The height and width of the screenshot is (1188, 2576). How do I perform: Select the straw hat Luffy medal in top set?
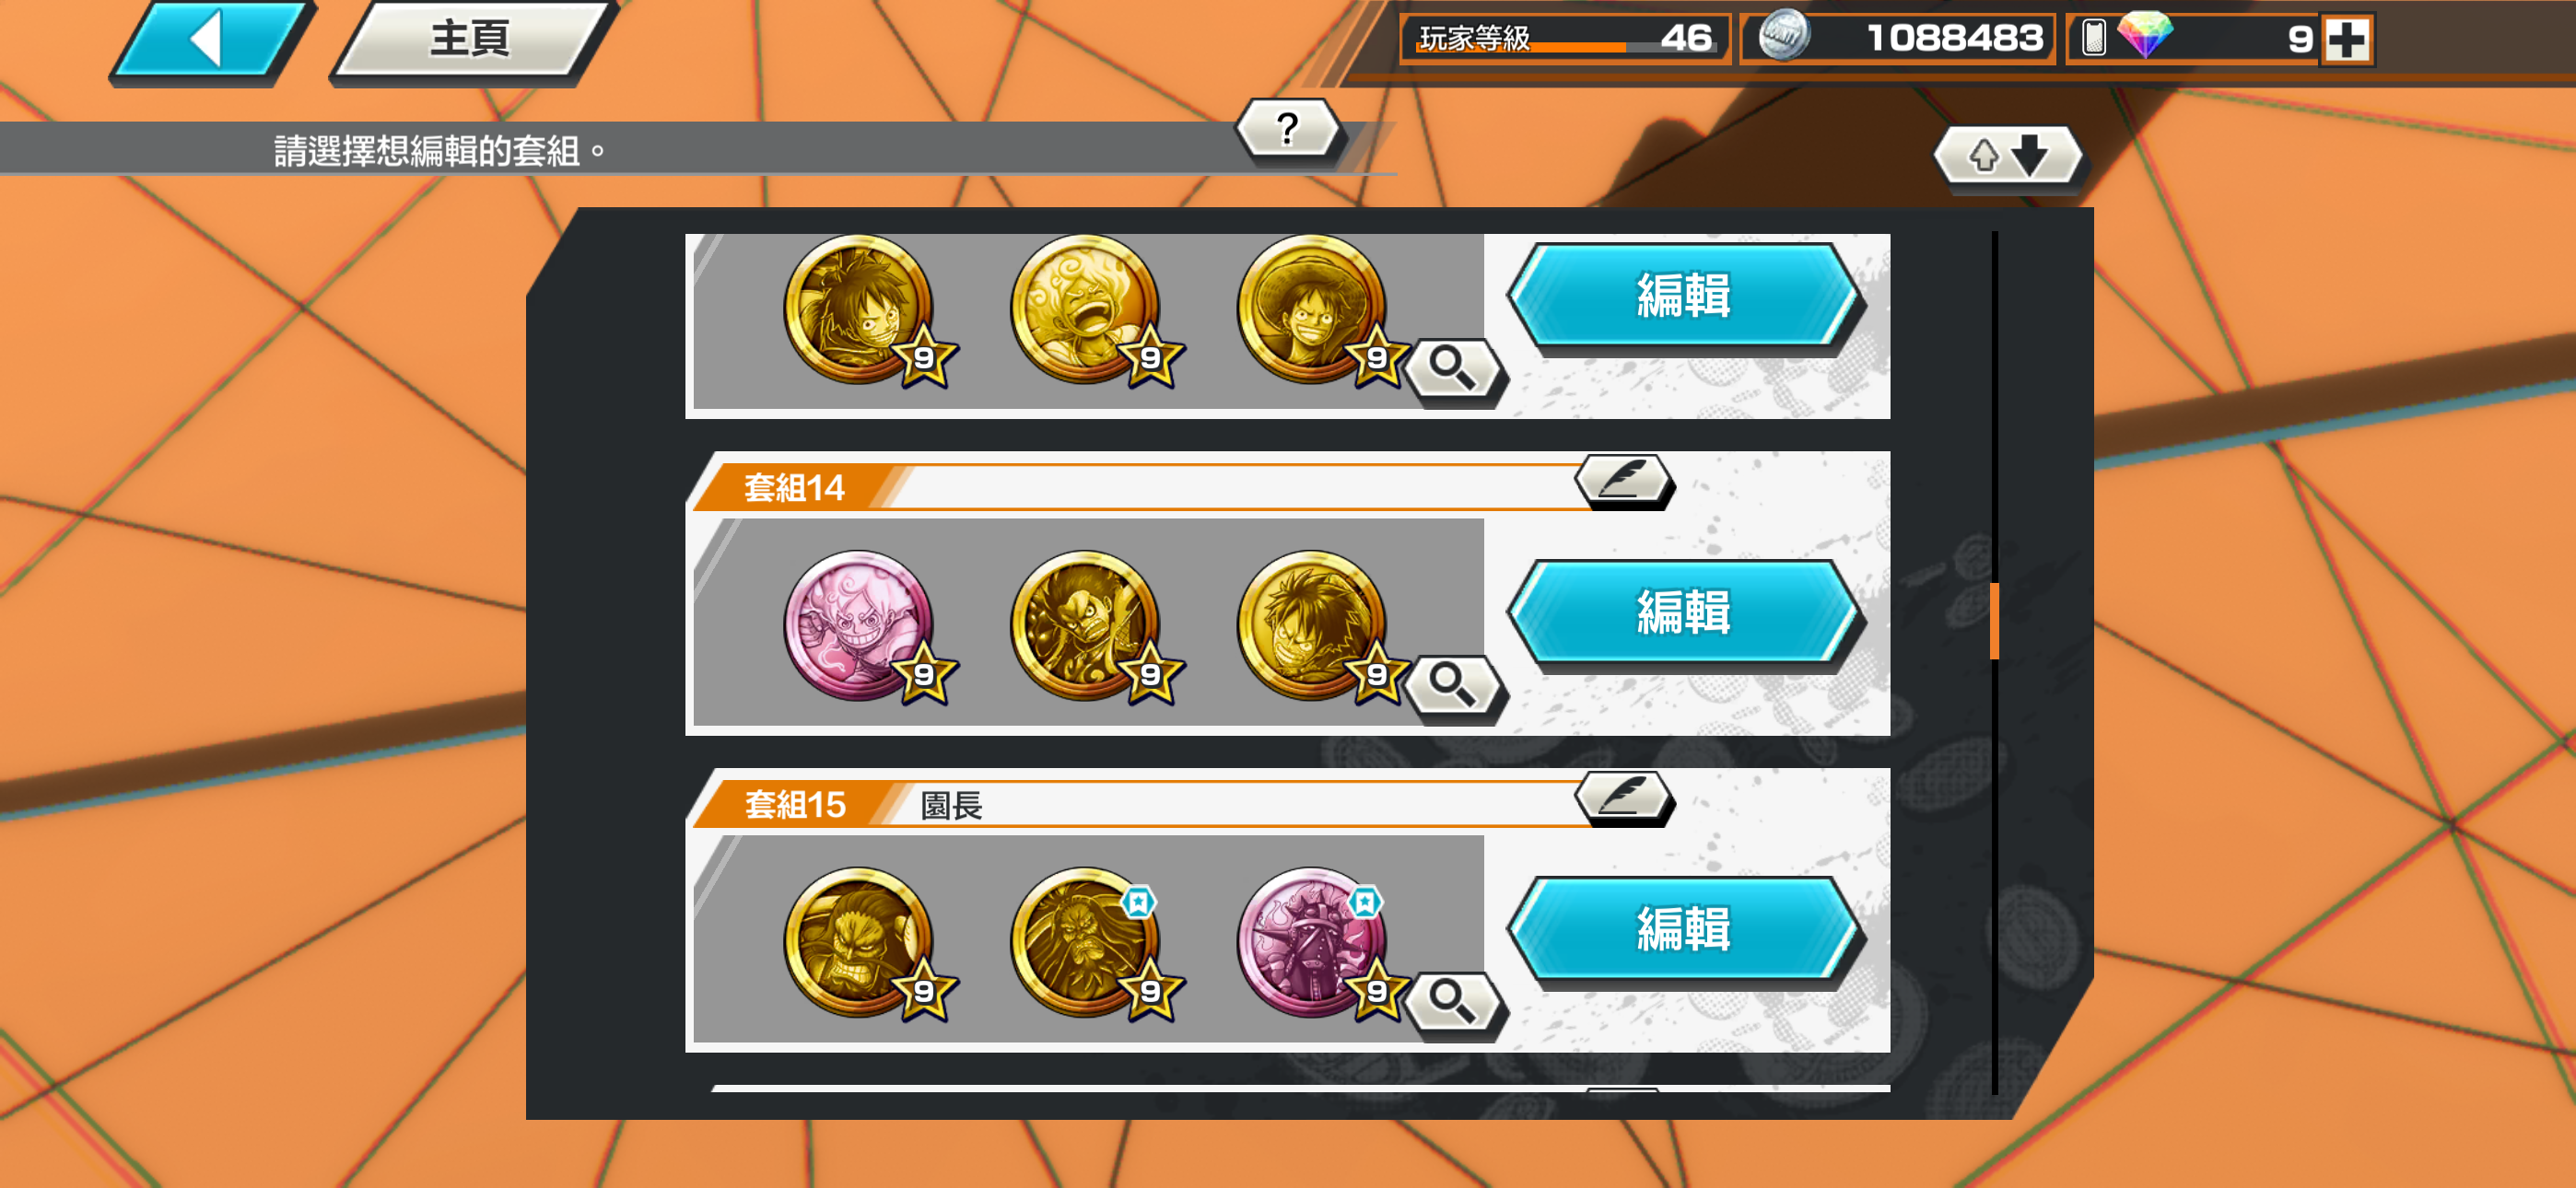click(1312, 310)
